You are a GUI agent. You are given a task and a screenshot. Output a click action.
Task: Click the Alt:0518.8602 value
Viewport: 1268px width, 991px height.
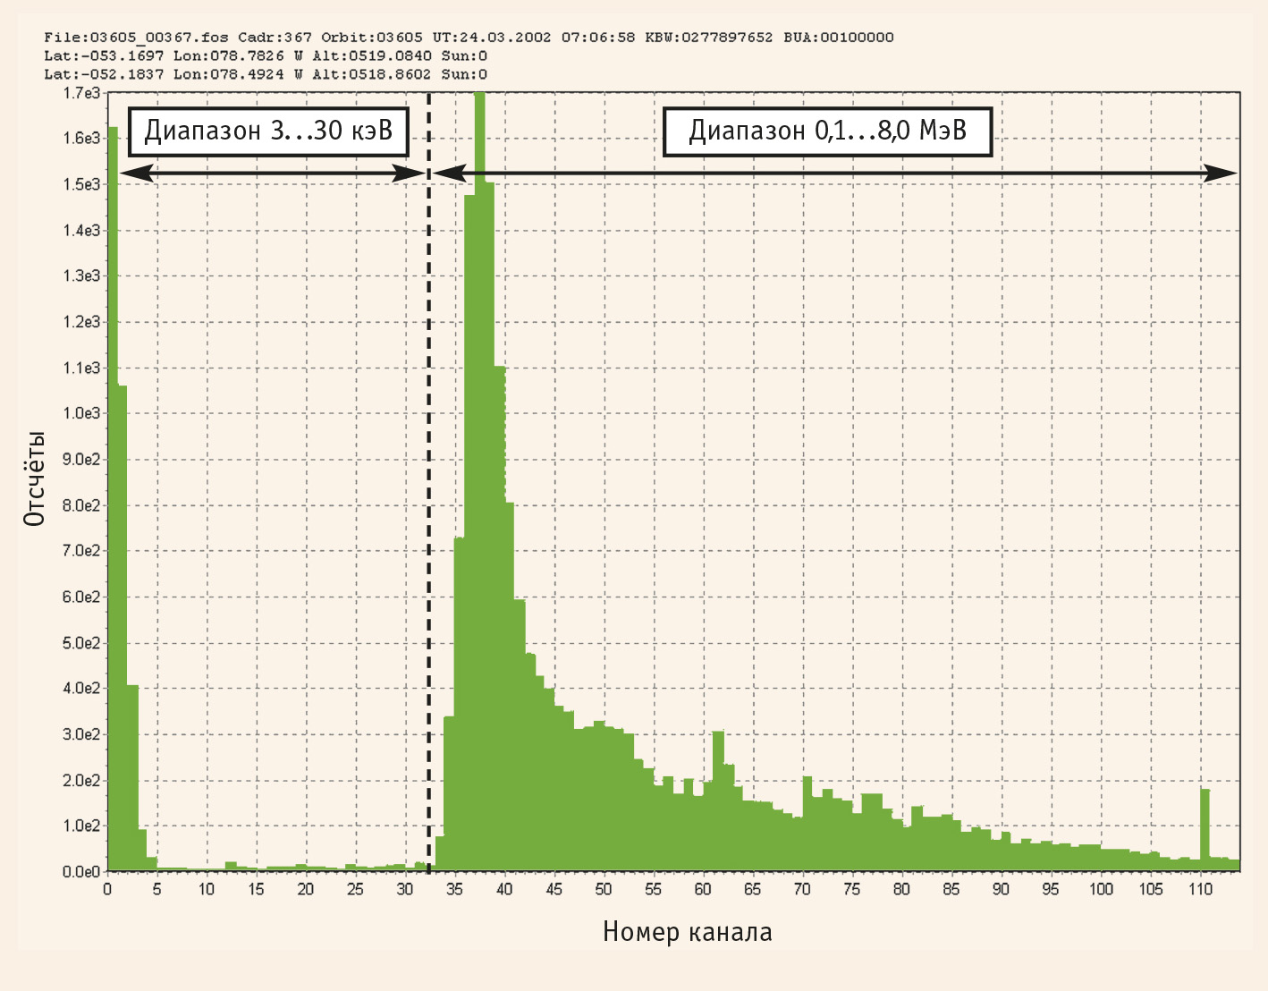click(372, 74)
